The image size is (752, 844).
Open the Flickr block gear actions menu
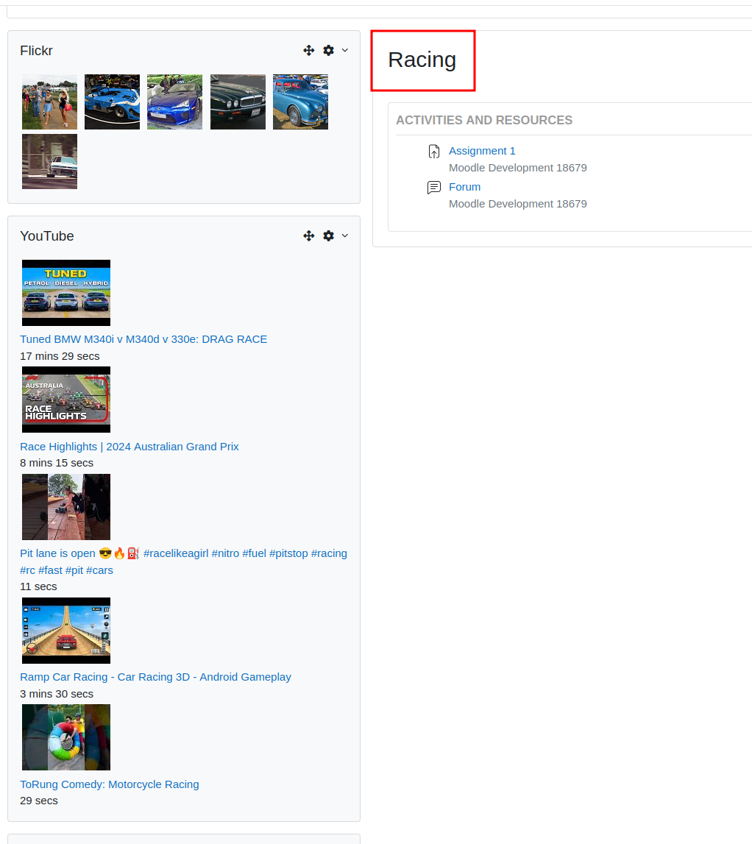328,51
